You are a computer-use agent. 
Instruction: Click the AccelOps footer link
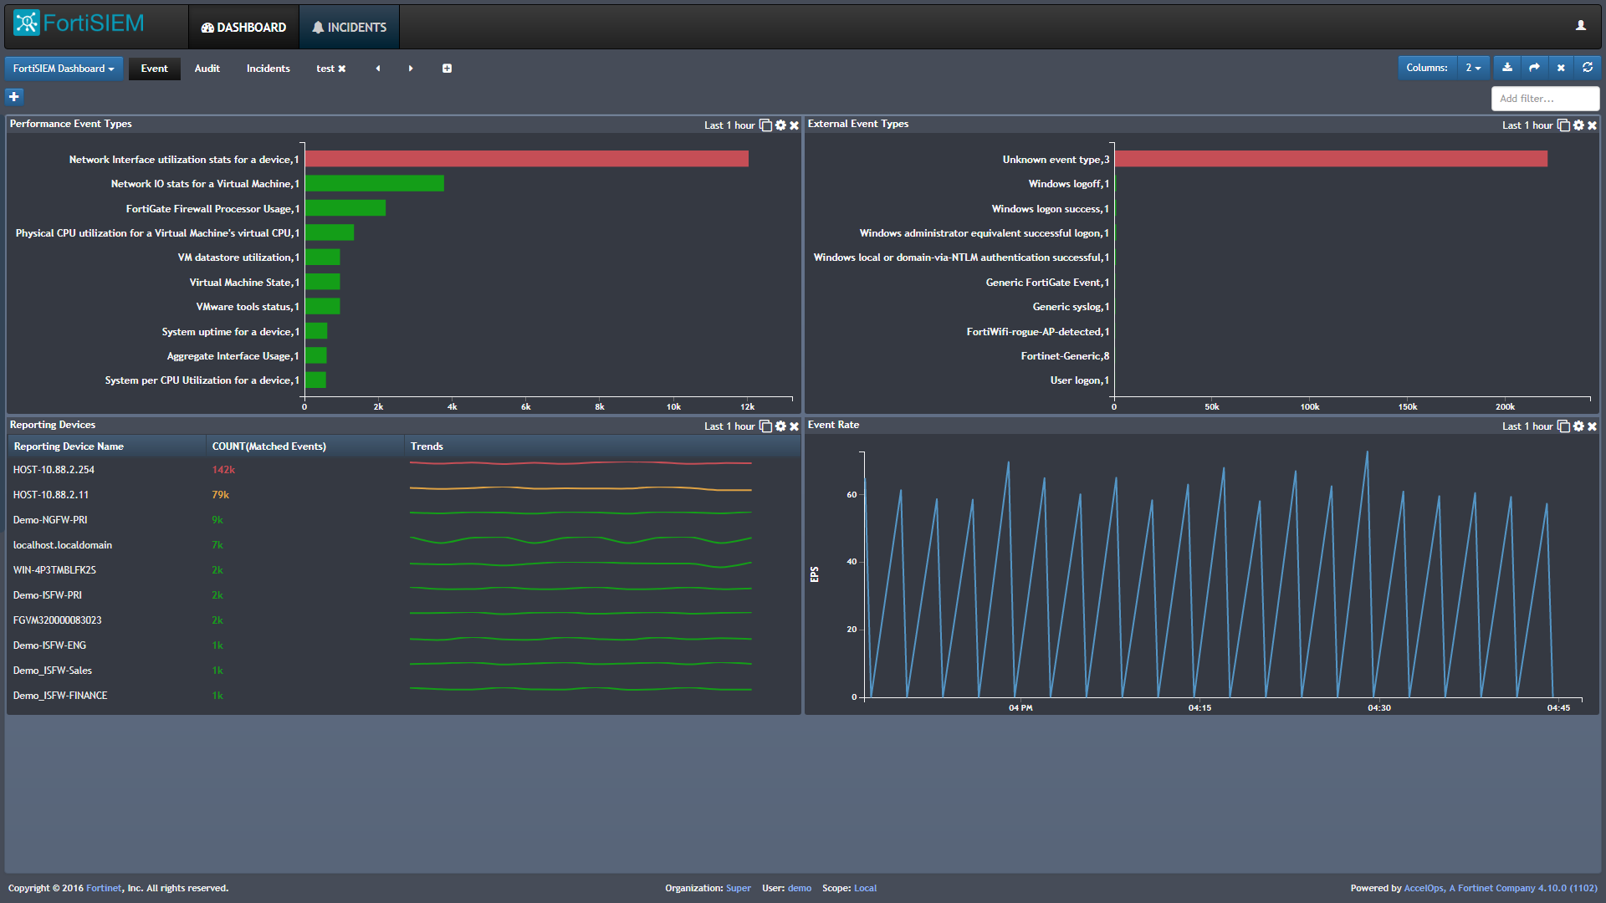pos(1424,888)
